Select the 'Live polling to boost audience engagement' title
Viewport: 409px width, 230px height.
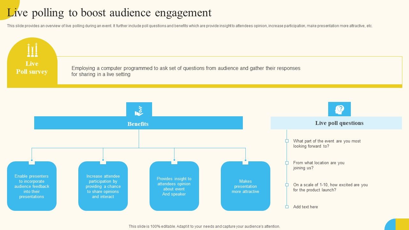click(109, 13)
